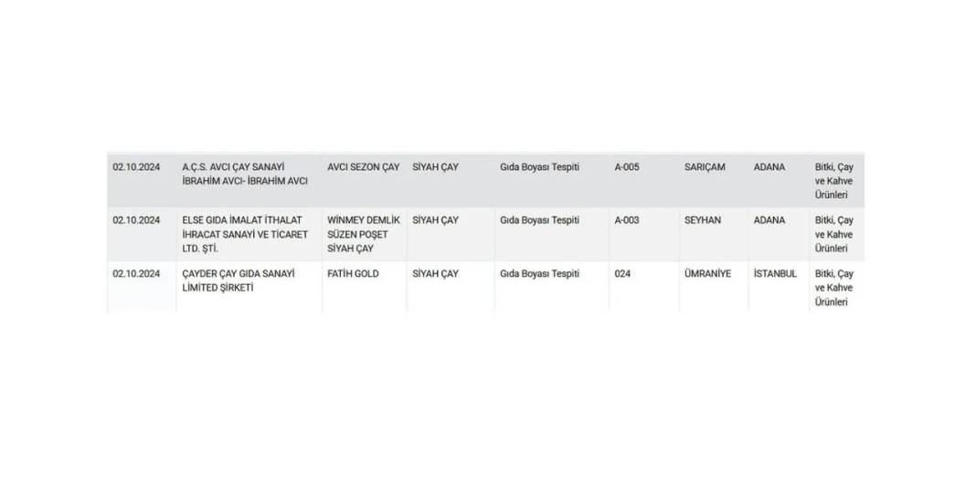The height and width of the screenshot is (488, 976).
Task: Select batch number 024
Action: pos(622,274)
